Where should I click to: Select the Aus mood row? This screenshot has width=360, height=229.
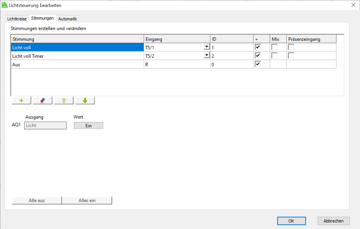coord(77,64)
